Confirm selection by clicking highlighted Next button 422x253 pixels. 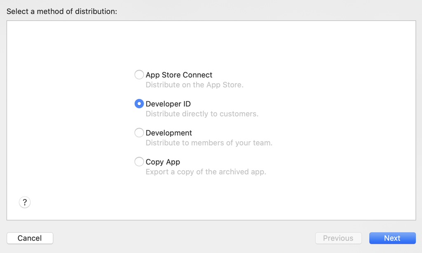pos(392,238)
